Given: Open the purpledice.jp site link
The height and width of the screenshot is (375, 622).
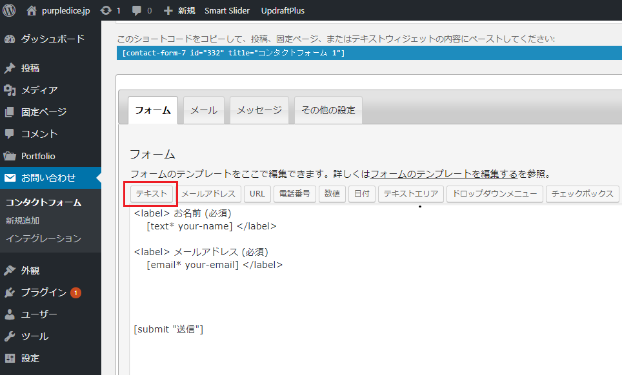Looking at the screenshot, I should (x=66, y=11).
